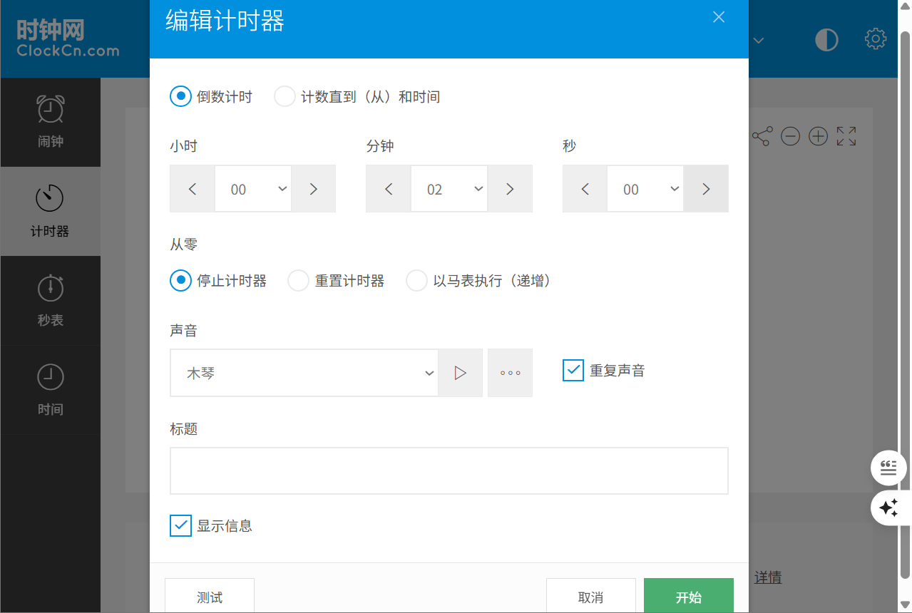
Task: Increase 分钟 minutes with right arrow
Action: coord(510,189)
